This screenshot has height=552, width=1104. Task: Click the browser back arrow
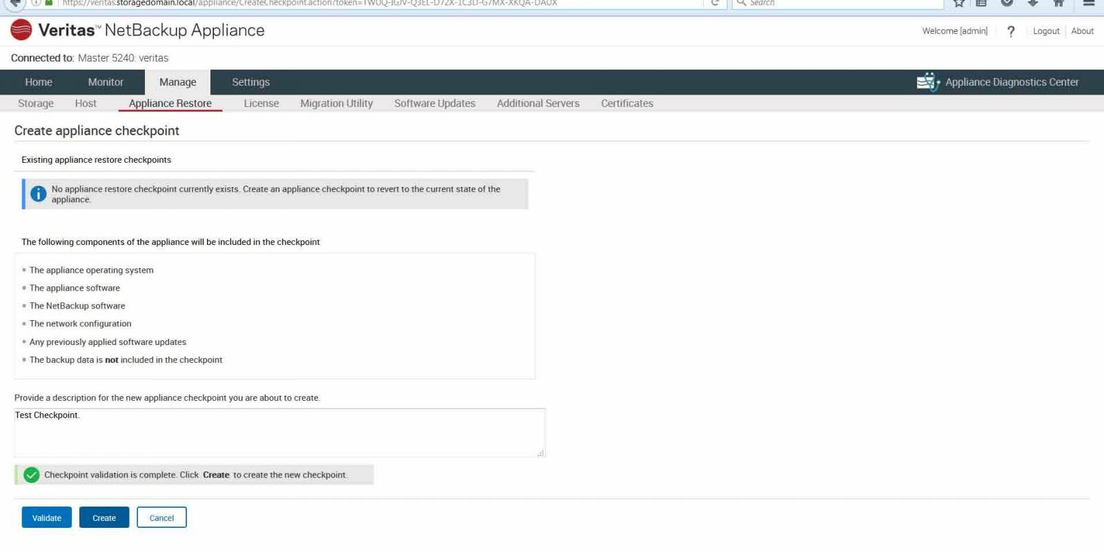(x=14, y=3)
